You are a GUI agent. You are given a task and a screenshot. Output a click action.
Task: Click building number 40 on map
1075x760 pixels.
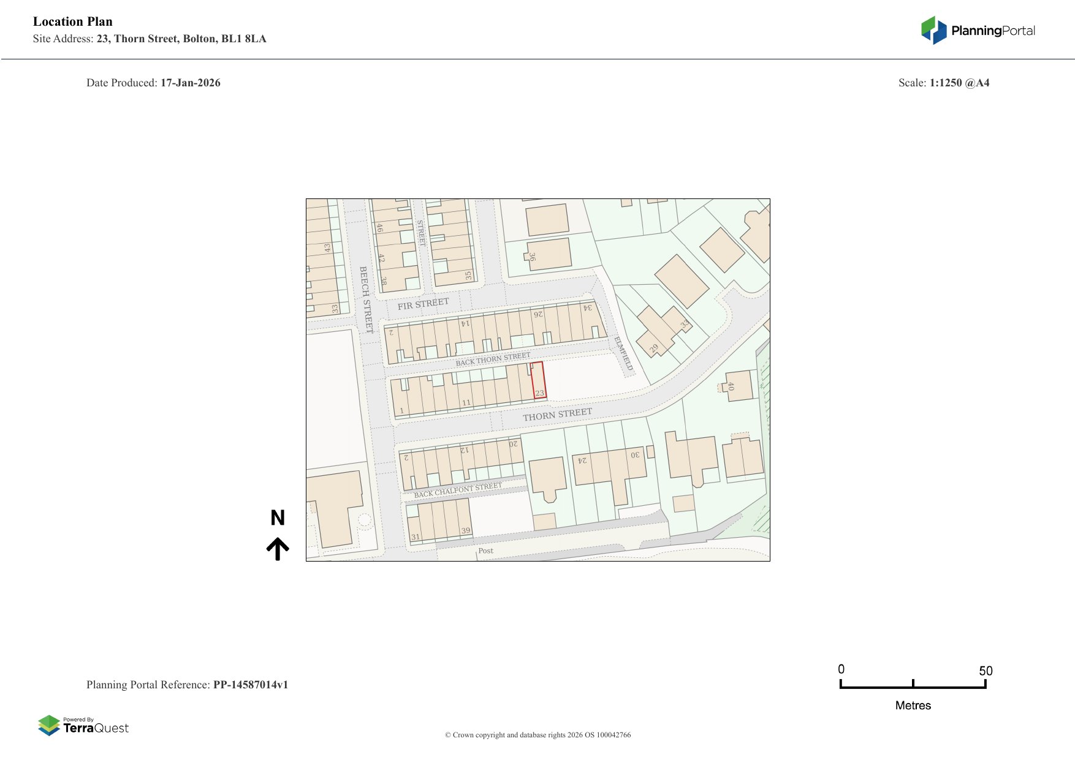[x=731, y=386]
